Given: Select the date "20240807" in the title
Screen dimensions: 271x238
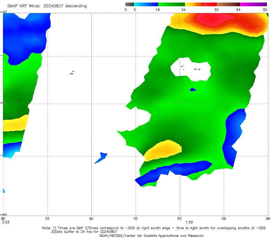Looking at the screenshot, I should click(53, 6).
